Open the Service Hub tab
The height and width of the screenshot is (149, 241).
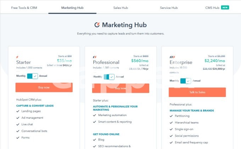click(168, 7)
